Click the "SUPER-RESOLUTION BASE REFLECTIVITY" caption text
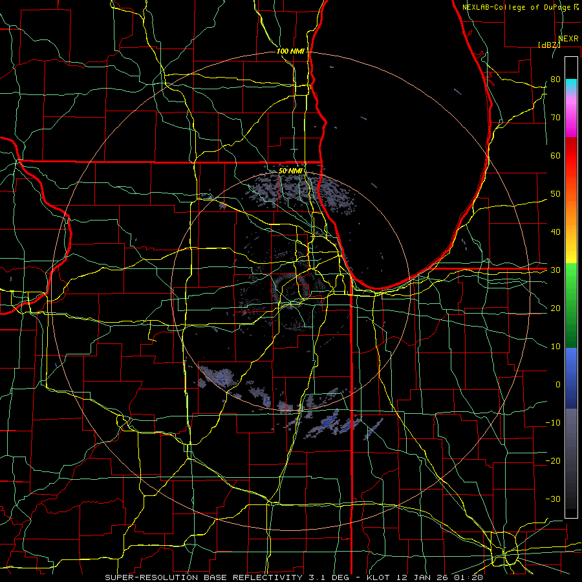This screenshot has width=582, height=582. pyautogui.click(x=204, y=577)
